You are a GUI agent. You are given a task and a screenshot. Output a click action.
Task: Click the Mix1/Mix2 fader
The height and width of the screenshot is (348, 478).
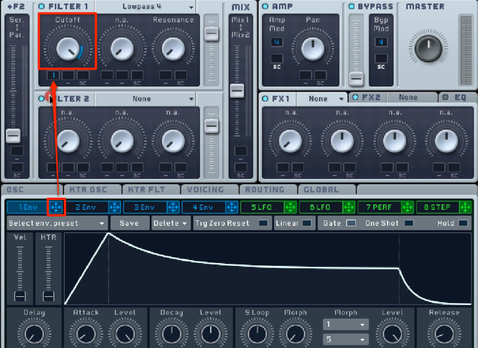pyautogui.click(x=237, y=90)
